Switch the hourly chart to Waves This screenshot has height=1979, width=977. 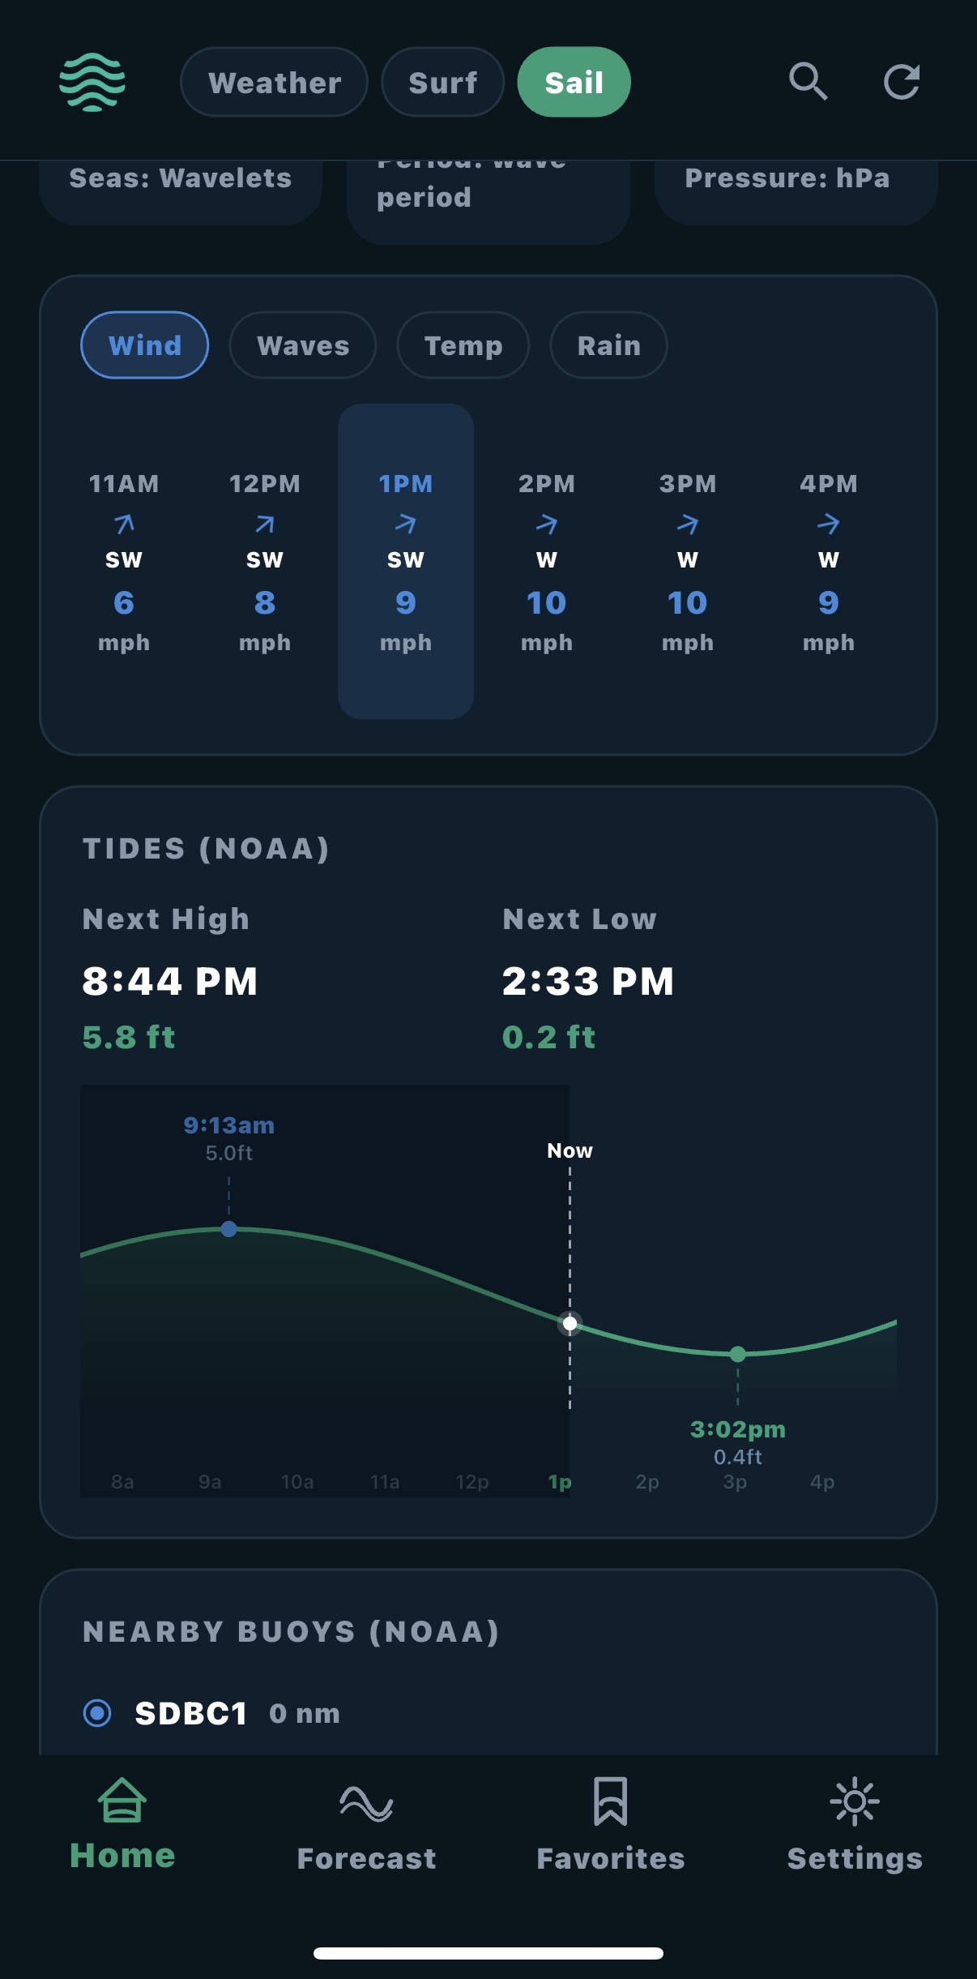[x=303, y=345]
